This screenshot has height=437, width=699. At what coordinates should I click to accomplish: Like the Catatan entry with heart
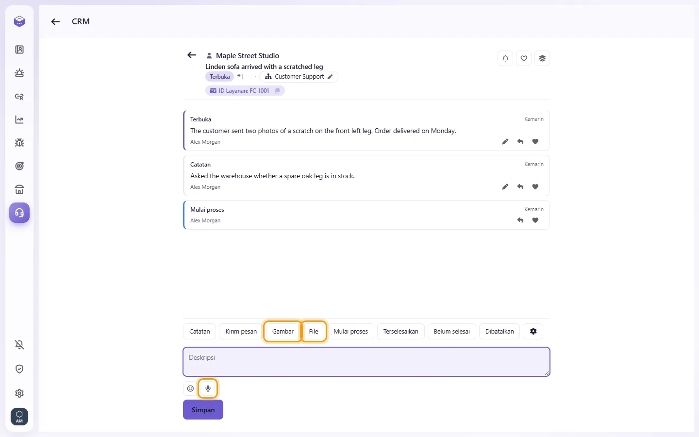point(535,187)
